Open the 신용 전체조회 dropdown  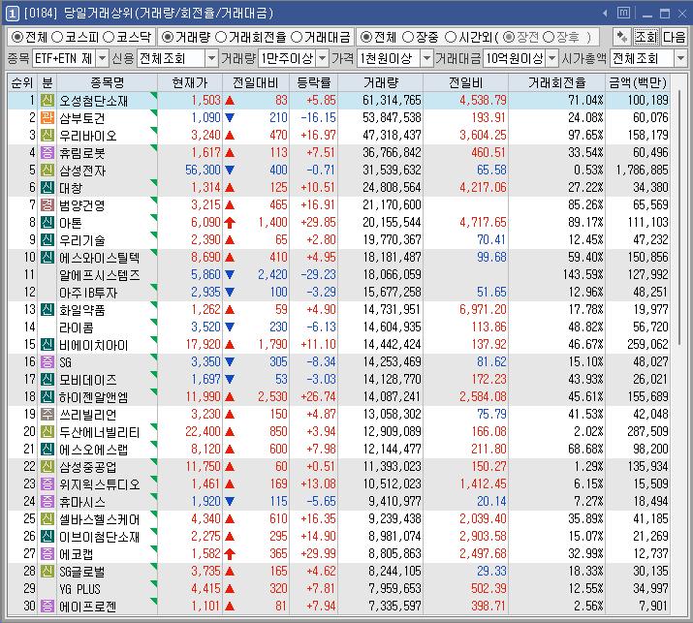211,58
